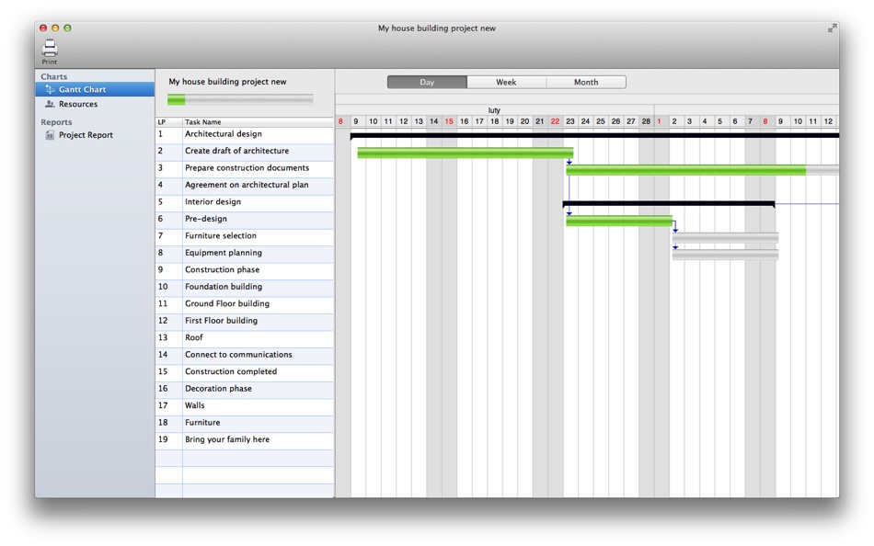Click the Print toolbar icon
The height and width of the screenshot is (546, 874).
tap(50, 51)
